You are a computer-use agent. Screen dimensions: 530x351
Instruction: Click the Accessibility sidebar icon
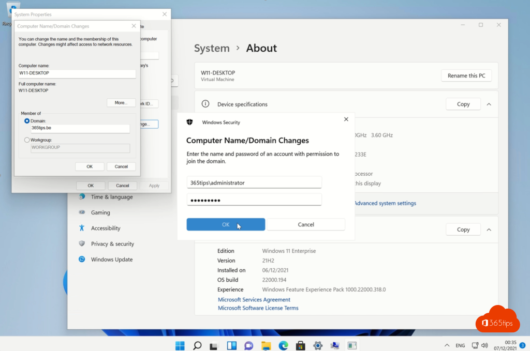(82, 228)
